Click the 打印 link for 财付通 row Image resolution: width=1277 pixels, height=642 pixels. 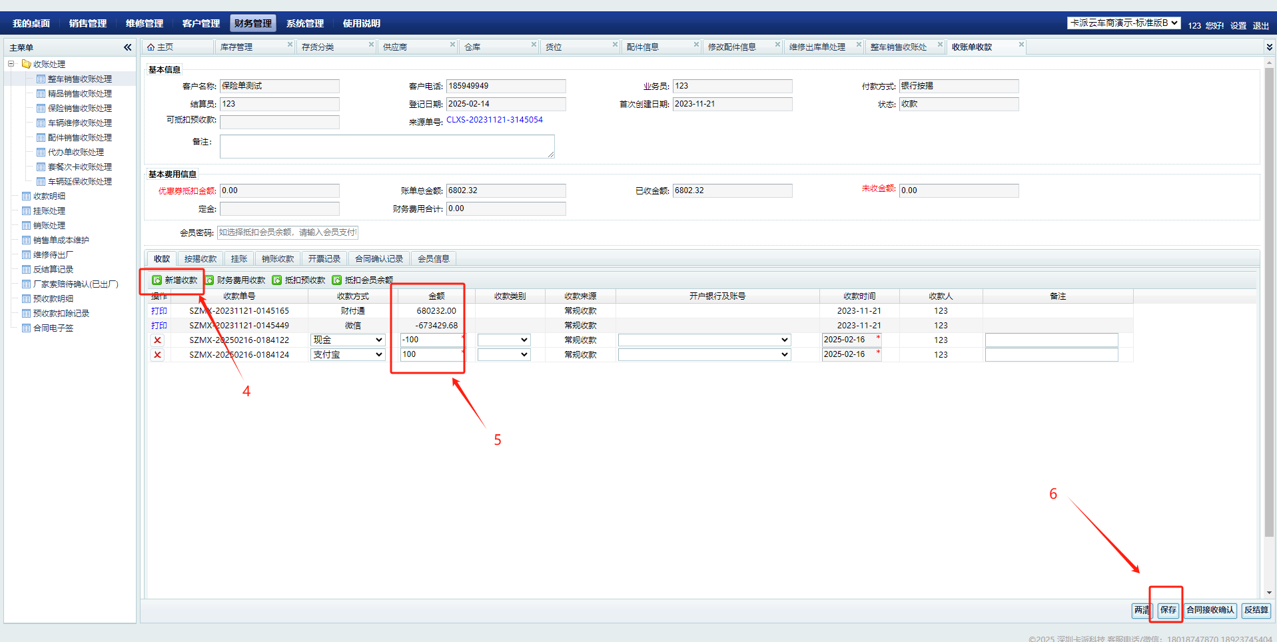159,311
